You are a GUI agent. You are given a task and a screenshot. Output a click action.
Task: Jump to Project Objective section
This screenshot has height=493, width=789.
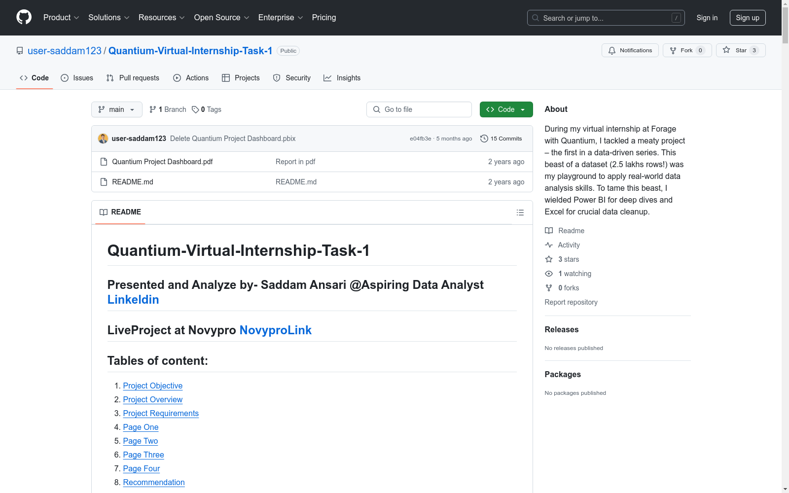[153, 386]
